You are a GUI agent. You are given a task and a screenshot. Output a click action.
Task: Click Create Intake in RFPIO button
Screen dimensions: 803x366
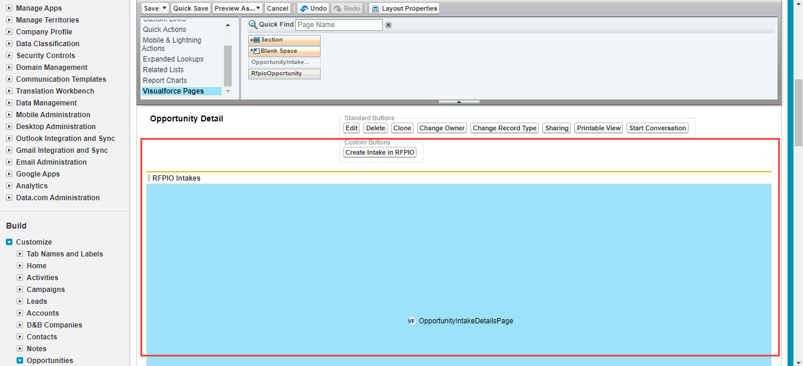(x=380, y=152)
